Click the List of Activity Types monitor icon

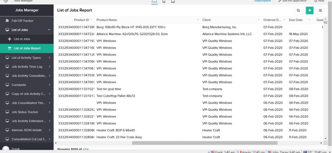click(x=7, y=57)
